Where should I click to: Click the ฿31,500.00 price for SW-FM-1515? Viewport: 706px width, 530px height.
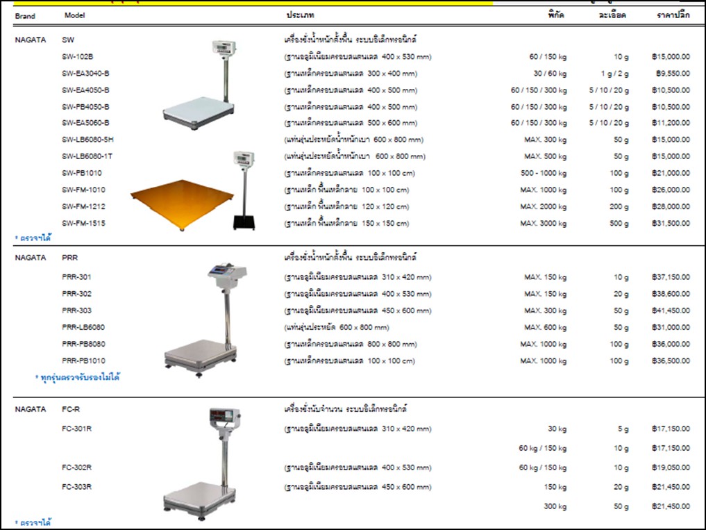click(671, 223)
